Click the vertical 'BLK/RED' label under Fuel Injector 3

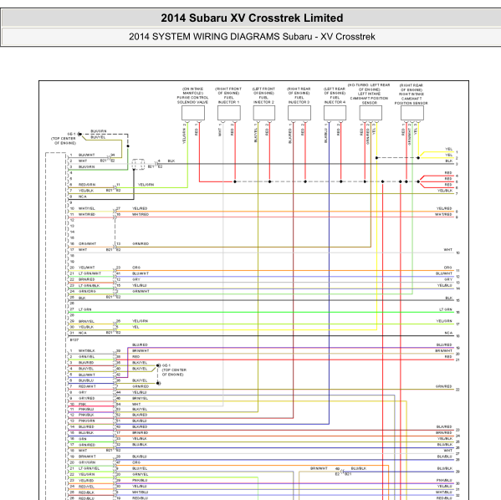(290, 135)
